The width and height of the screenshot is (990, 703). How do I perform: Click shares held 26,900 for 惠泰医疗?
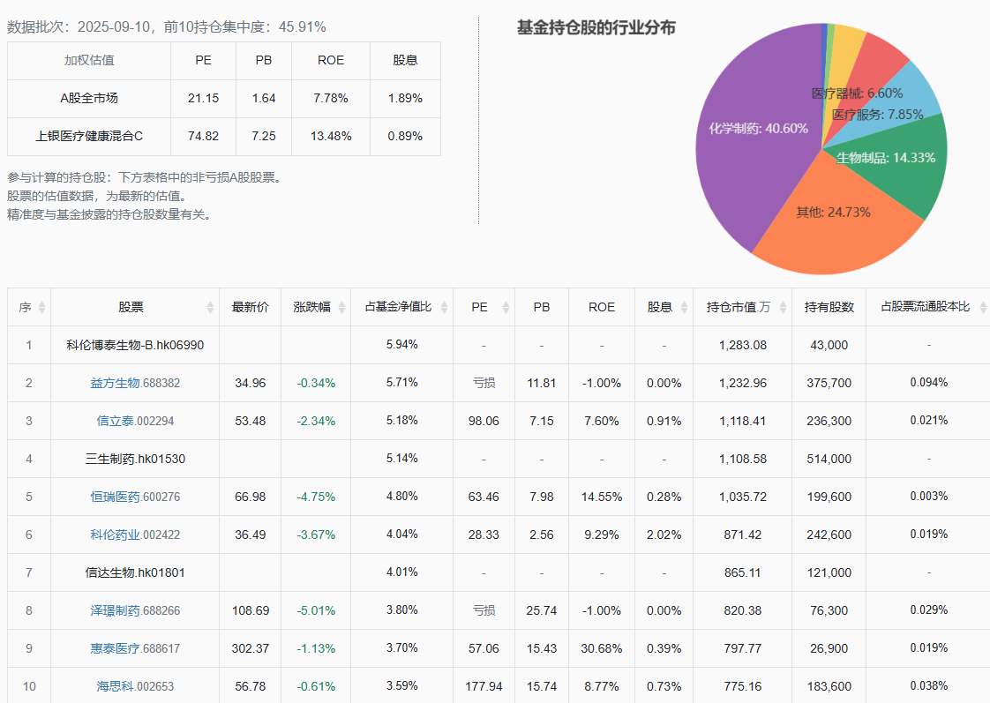829,648
